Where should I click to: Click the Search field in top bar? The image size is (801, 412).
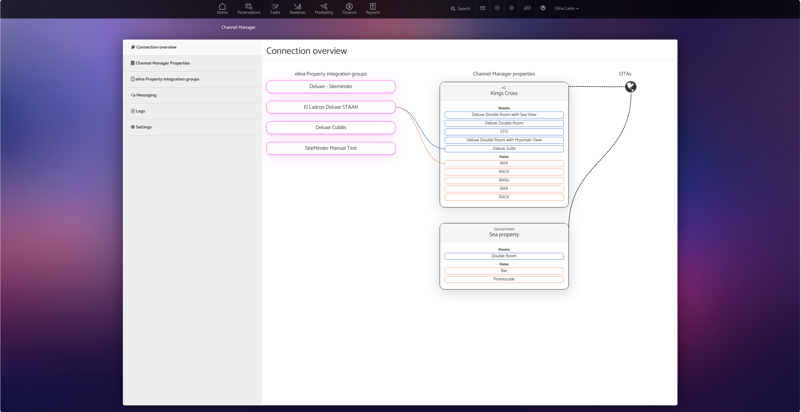click(x=461, y=8)
